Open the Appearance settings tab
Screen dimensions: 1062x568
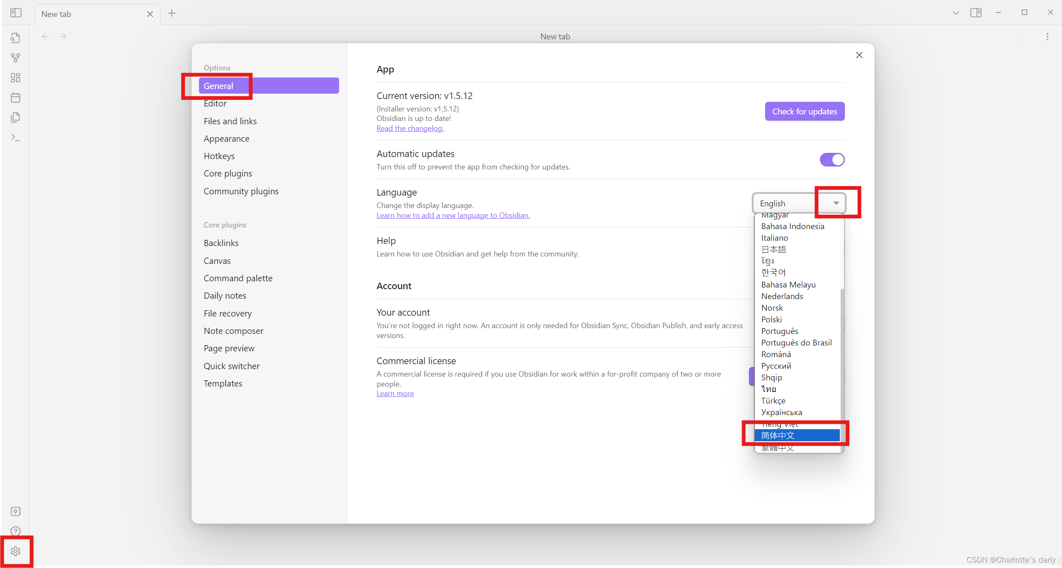coord(226,139)
